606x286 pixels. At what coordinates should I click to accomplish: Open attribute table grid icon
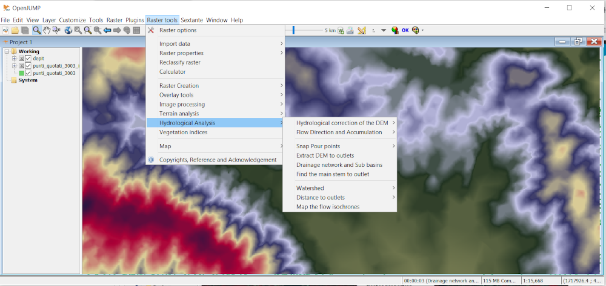(x=136, y=30)
